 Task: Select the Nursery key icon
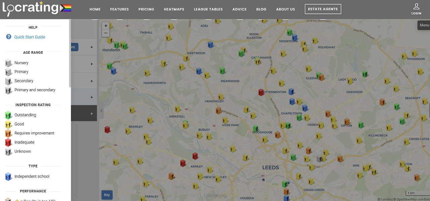coord(8,63)
